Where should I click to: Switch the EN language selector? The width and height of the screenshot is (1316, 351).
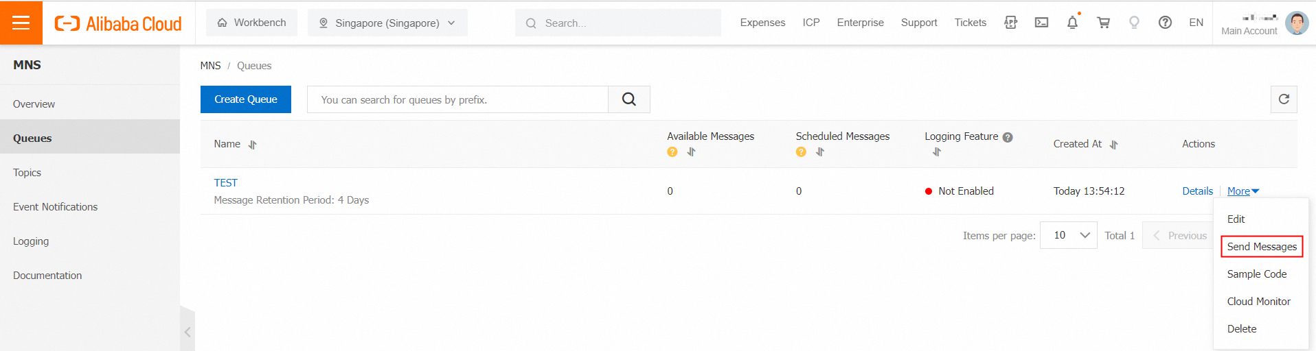(x=1196, y=23)
